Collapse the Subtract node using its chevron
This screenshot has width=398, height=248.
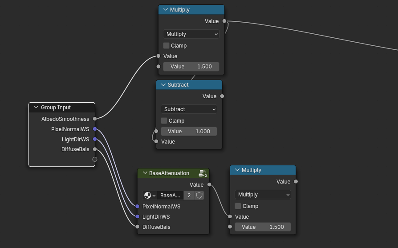pyautogui.click(x=163, y=85)
